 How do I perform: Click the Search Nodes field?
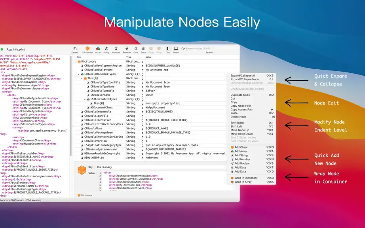209,49
